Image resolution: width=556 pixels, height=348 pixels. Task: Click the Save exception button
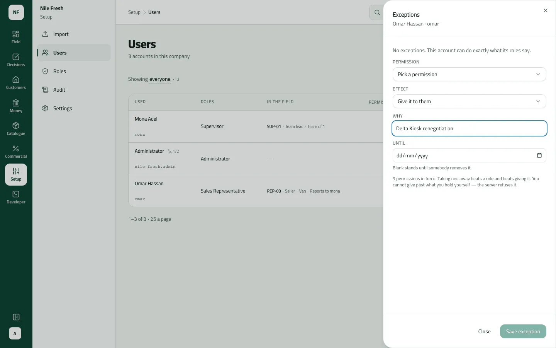pyautogui.click(x=523, y=331)
